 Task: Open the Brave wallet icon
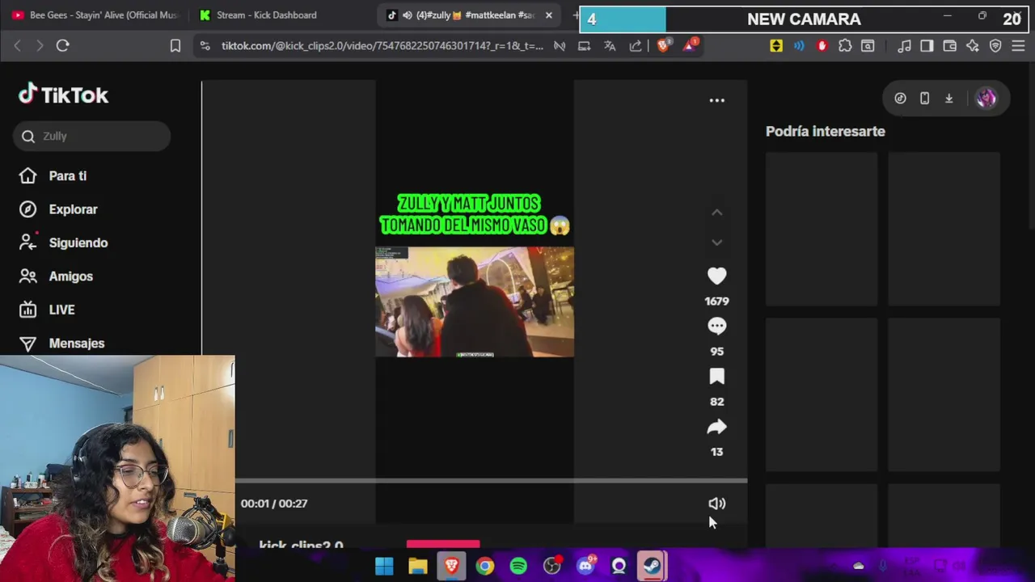pos(950,46)
